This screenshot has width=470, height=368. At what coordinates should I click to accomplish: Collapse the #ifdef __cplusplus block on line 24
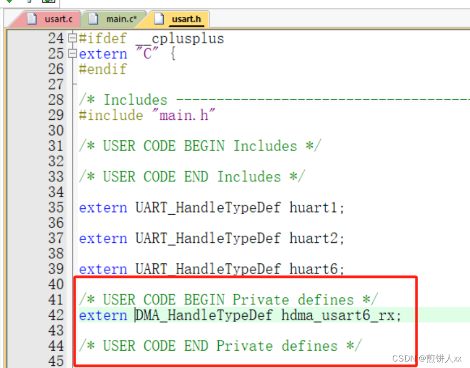pos(72,38)
